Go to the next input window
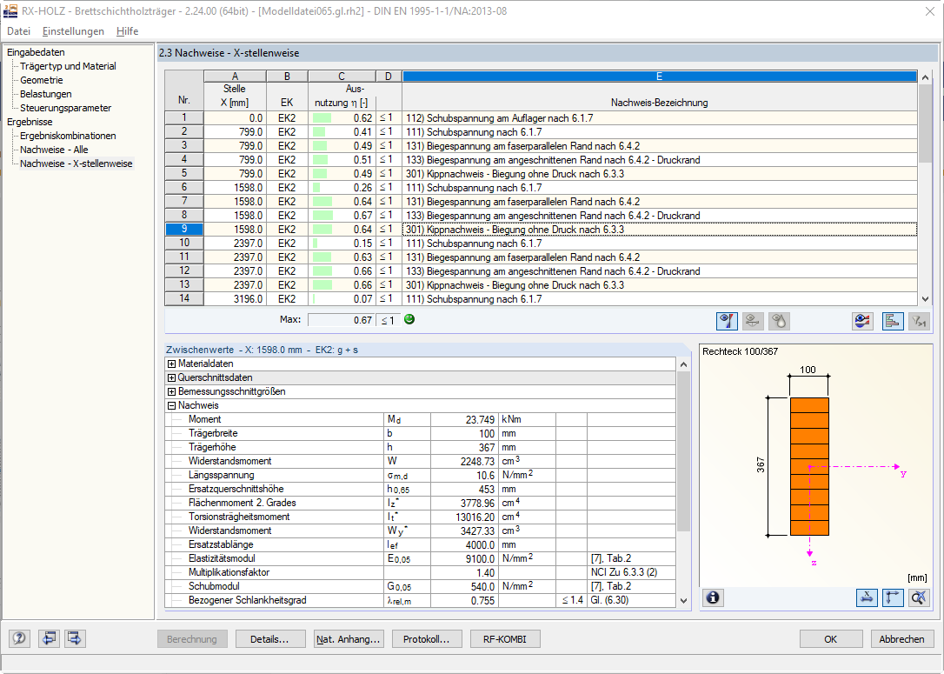The width and height of the screenshot is (944, 674). click(75, 638)
